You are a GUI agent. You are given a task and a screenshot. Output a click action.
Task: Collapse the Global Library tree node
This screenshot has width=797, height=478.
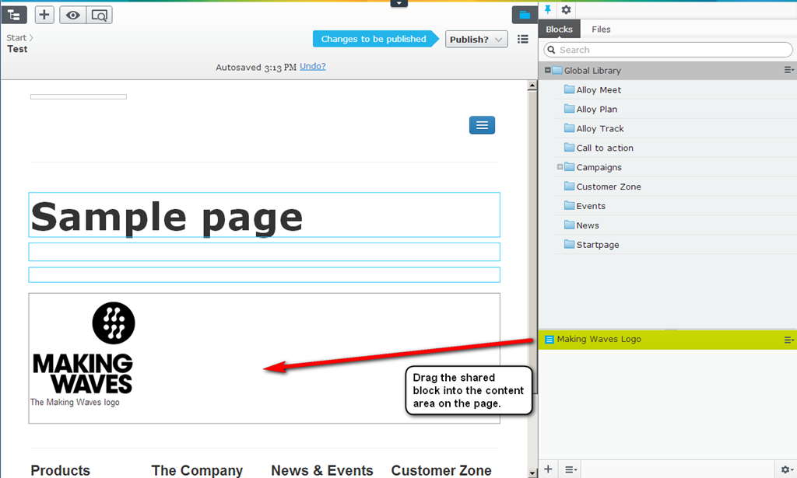click(x=548, y=70)
